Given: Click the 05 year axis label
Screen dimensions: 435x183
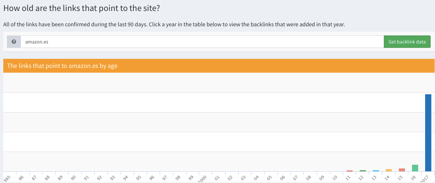Looking at the screenshot, I should (269, 178).
